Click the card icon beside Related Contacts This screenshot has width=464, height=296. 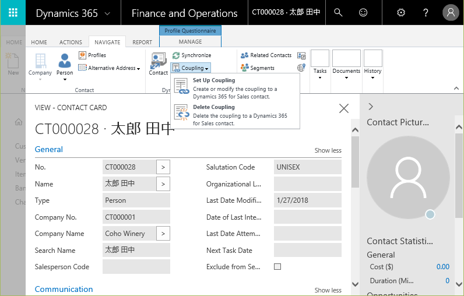click(x=301, y=55)
